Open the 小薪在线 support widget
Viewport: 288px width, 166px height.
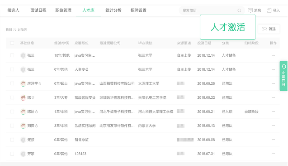[283, 76]
